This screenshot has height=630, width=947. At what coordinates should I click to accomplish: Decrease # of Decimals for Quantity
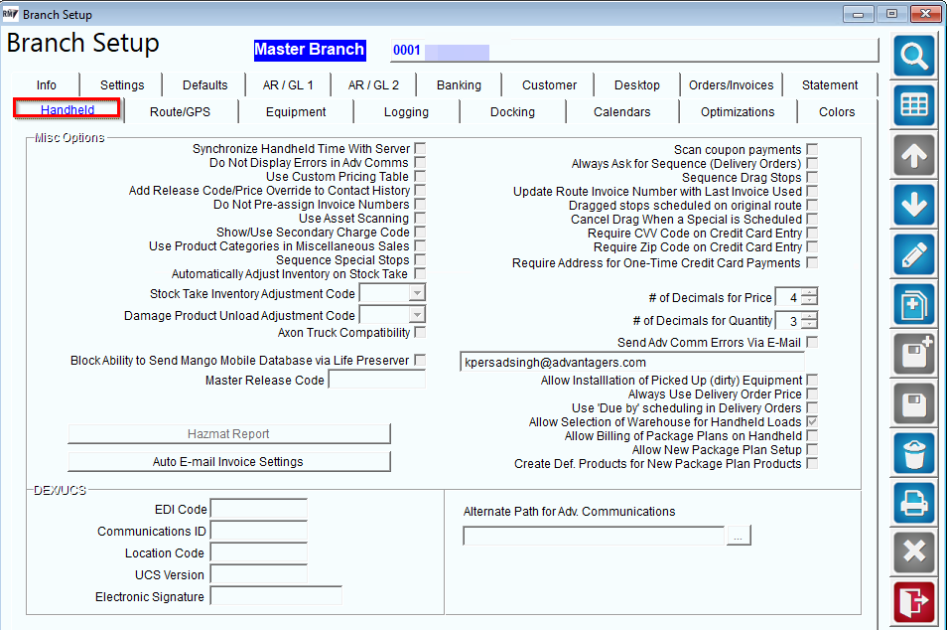809,325
